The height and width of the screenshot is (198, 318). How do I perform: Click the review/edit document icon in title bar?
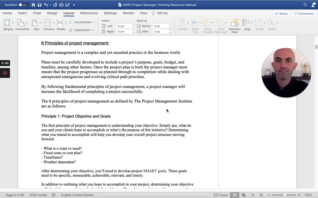68,5
